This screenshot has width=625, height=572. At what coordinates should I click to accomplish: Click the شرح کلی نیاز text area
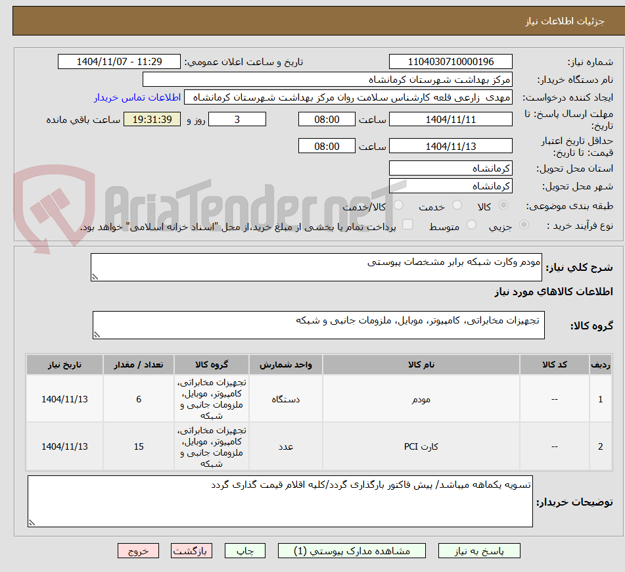point(316,267)
